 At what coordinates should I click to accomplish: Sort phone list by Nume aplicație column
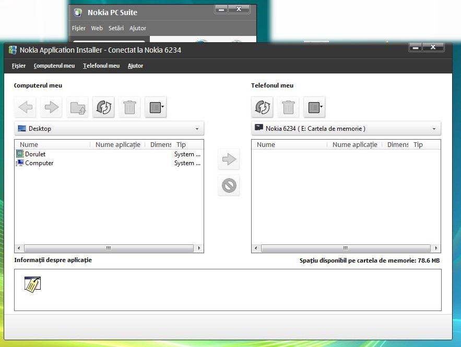click(354, 145)
